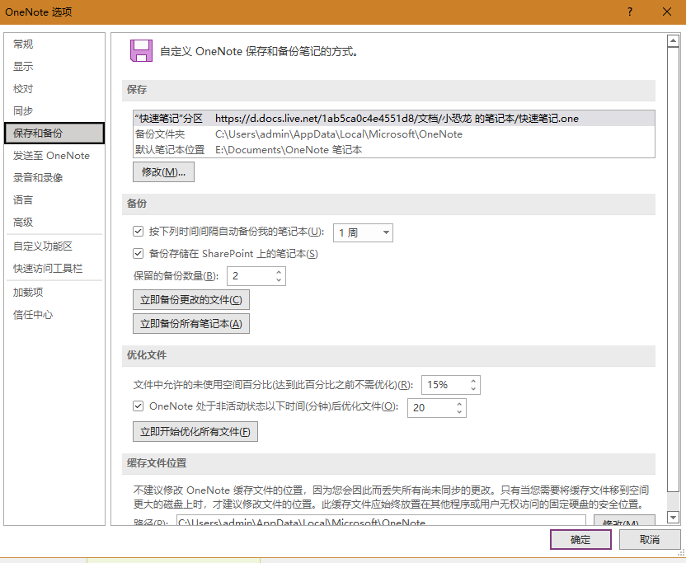Close the OneNote 选项 dialog

(667, 12)
